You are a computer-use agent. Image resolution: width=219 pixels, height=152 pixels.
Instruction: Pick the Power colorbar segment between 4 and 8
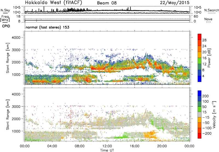pyautogui.click(x=200, y=73)
